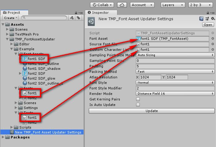Open Sampling Point Size Mode dropdown
Viewport: 216px width, 147px height.
pos(175,55)
